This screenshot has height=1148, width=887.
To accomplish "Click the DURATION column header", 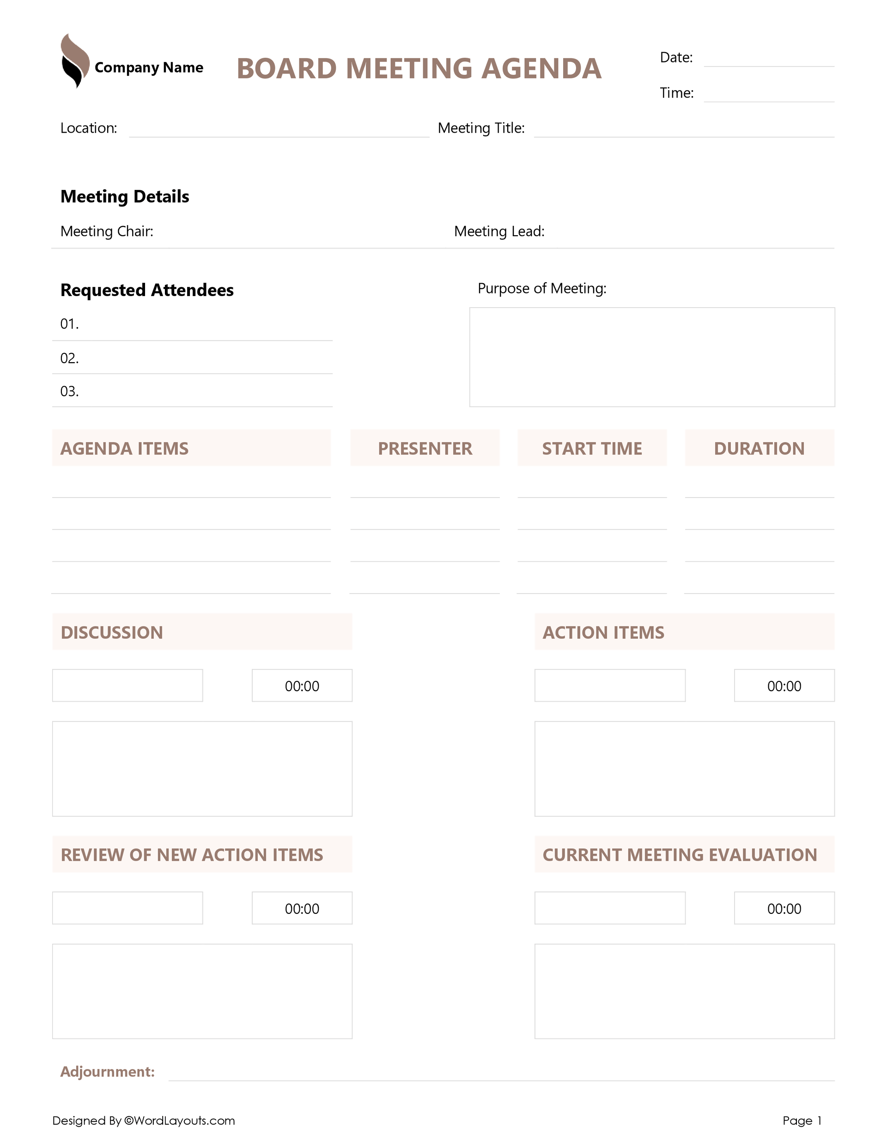I will (x=759, y=448).
